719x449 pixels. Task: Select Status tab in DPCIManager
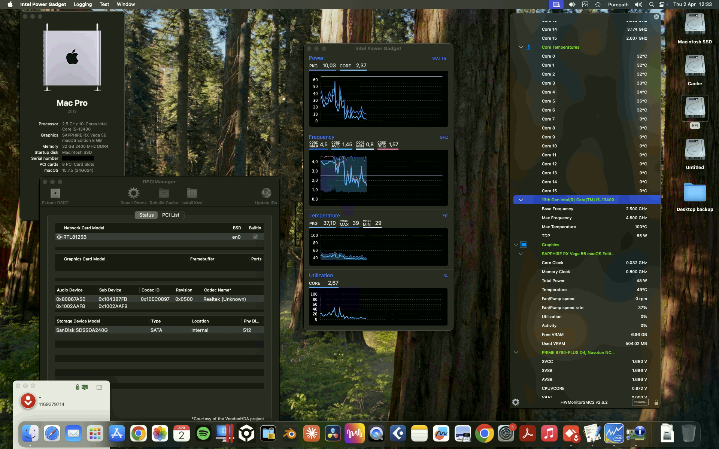pos(146,215)
